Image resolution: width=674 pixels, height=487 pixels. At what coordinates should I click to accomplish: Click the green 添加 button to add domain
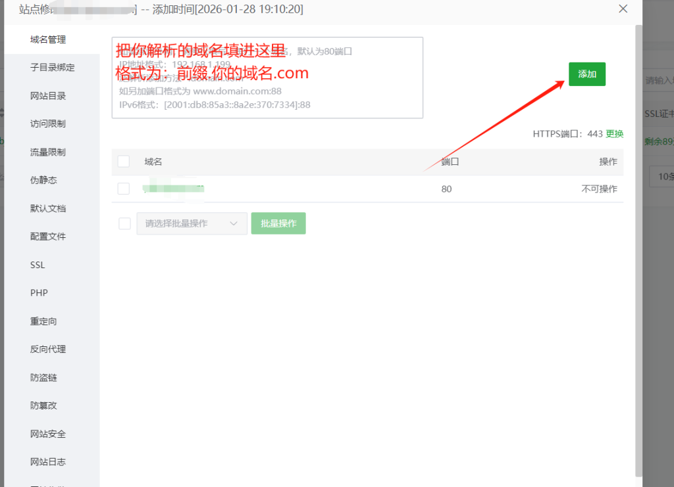pos(586,74)
